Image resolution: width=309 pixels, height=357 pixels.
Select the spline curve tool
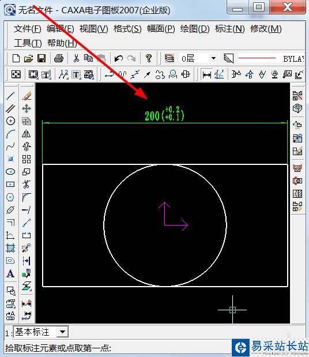[x=10, y=146]
